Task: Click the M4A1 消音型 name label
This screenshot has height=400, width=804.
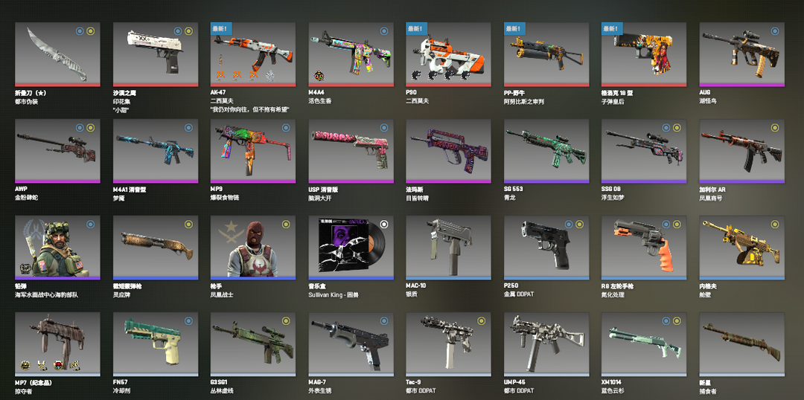Action: [x=130, y=190]
